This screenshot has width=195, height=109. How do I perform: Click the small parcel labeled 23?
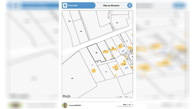click(97, 62)
